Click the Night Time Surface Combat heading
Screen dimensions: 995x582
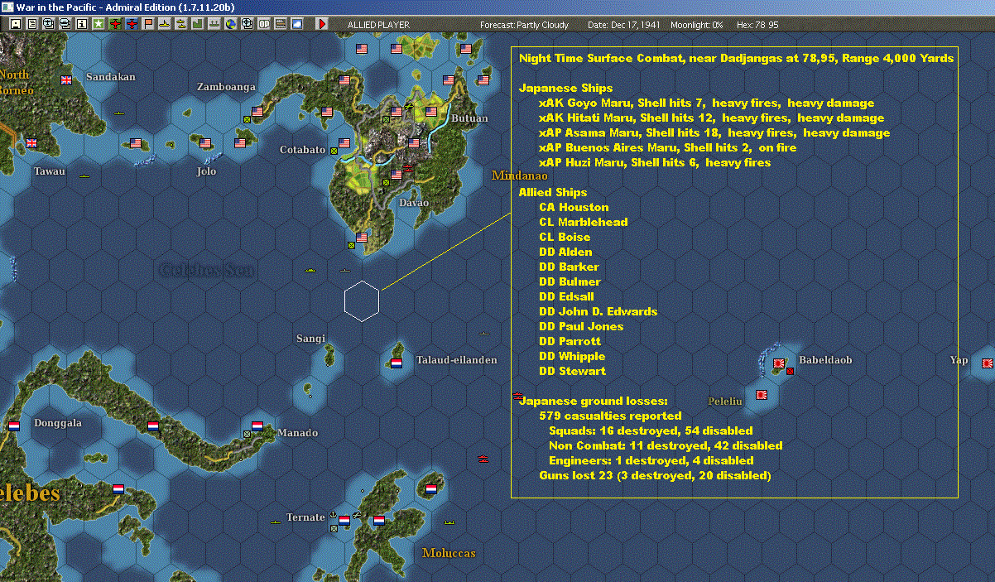coord(736,59)
